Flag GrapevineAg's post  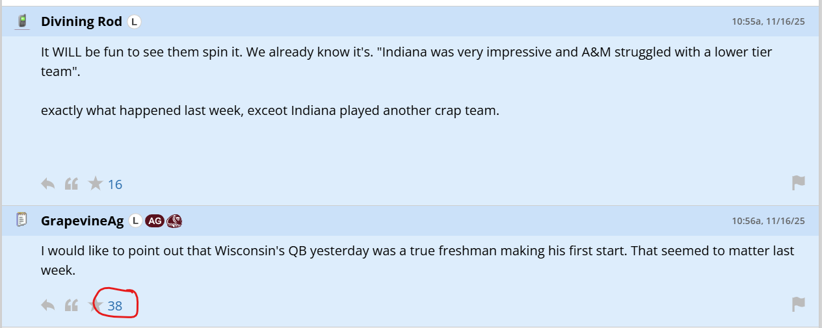coord(799,305)
